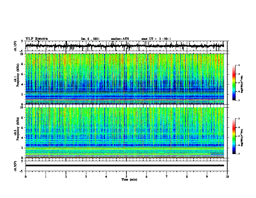Click the ch.1 "Frequency (kHz)" axis label
The width and height of the screenshot is (256, 198).
[18, 75]
